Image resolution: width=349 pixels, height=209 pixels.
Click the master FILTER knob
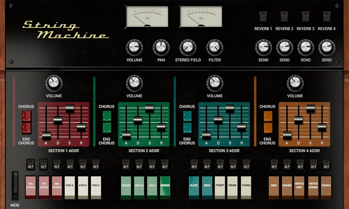(x=214, y=47)
